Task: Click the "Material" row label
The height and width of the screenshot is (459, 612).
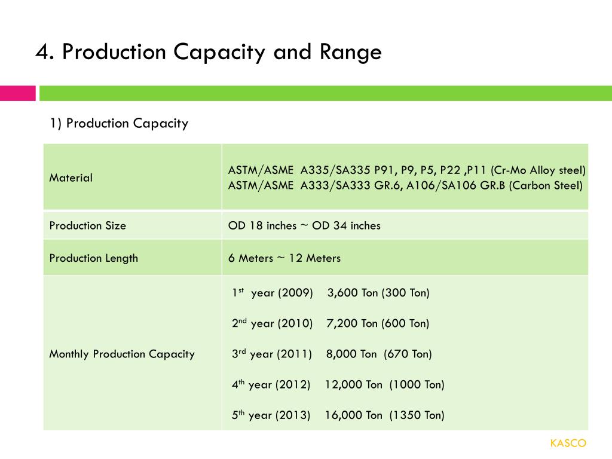Action: coord(71,178)
